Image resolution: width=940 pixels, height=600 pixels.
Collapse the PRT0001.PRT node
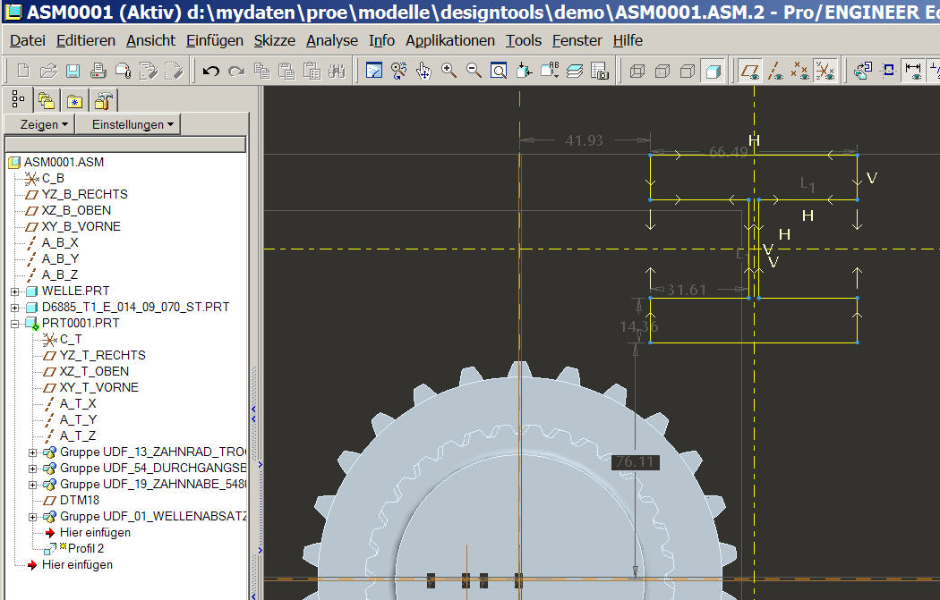pos(14,324)
